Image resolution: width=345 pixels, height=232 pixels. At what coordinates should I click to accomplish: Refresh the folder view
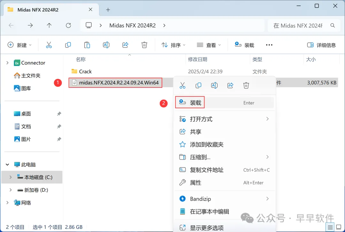point(68,26)
